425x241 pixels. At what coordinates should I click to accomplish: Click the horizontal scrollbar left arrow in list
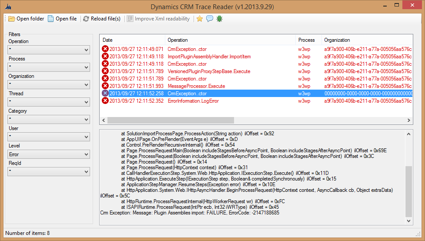click(104, 120)
